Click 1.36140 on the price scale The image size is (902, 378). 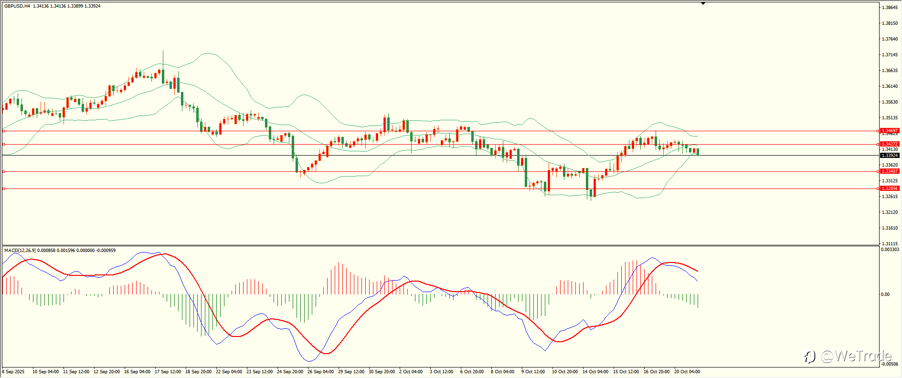(x=890, y=86)
